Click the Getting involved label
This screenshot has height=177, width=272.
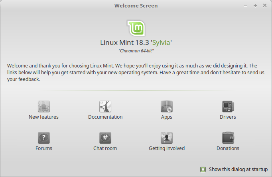click(x=167, y=148)
